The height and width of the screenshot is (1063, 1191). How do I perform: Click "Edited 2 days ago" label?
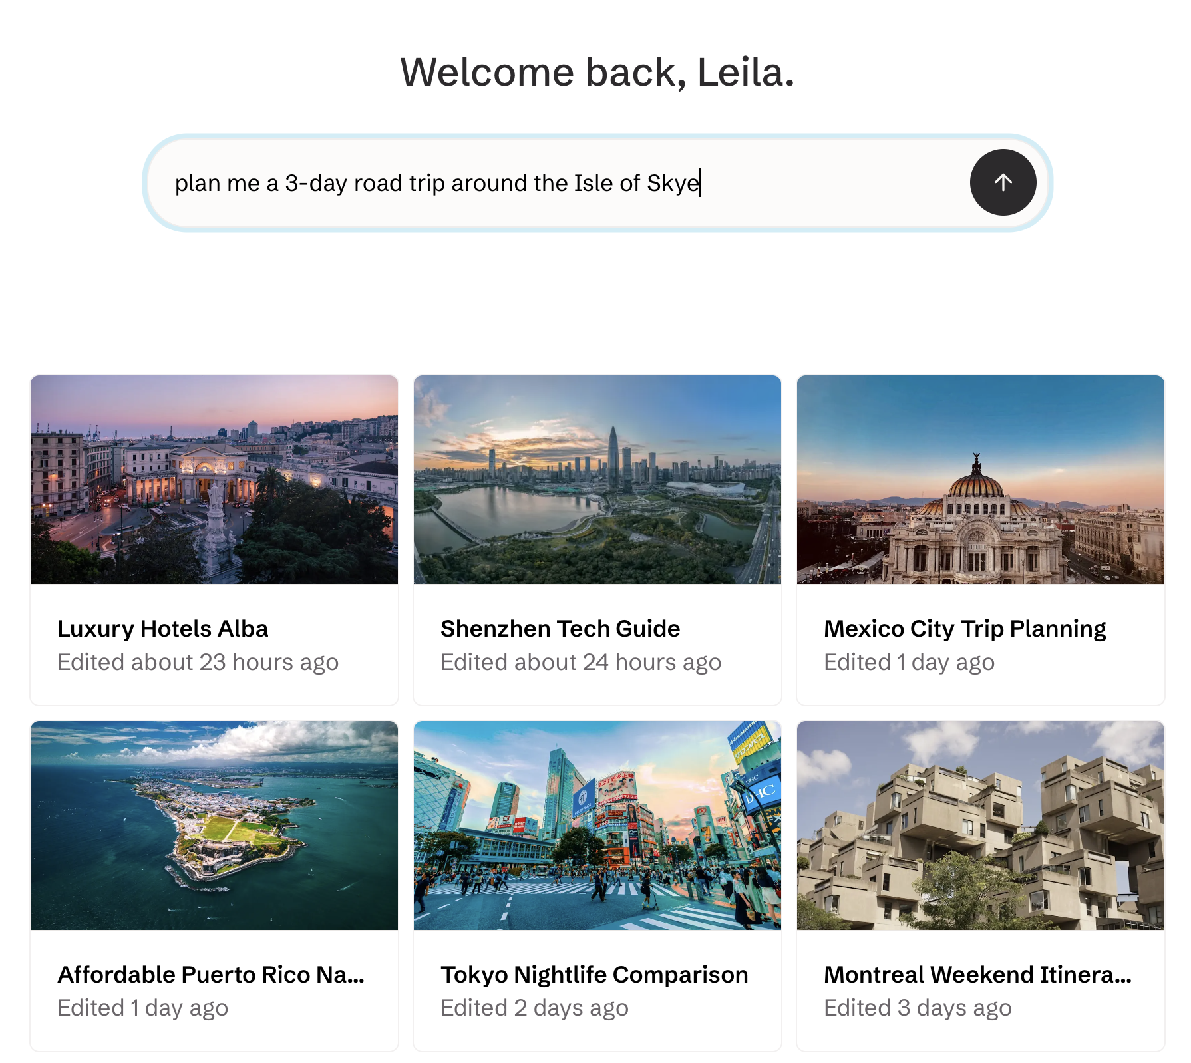[534, 1008]
